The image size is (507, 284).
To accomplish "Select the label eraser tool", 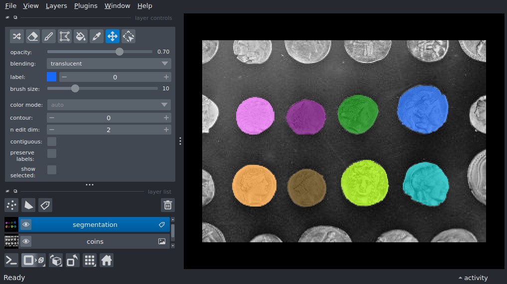I will 33,36.
